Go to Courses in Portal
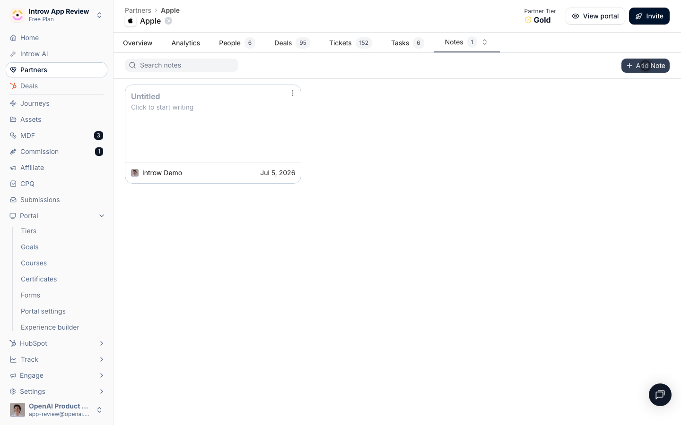This screenshot has height=425, width=681. 34,263
